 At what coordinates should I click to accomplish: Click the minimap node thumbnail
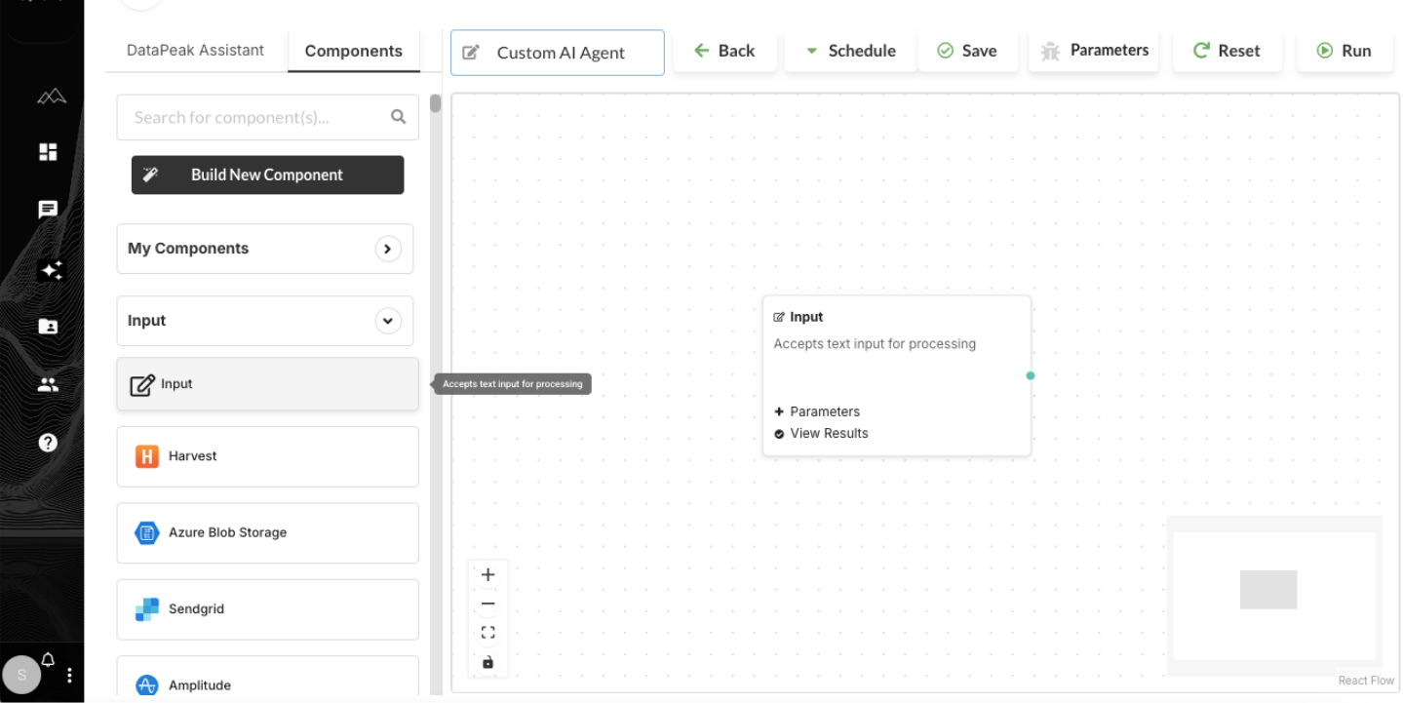1268,590
